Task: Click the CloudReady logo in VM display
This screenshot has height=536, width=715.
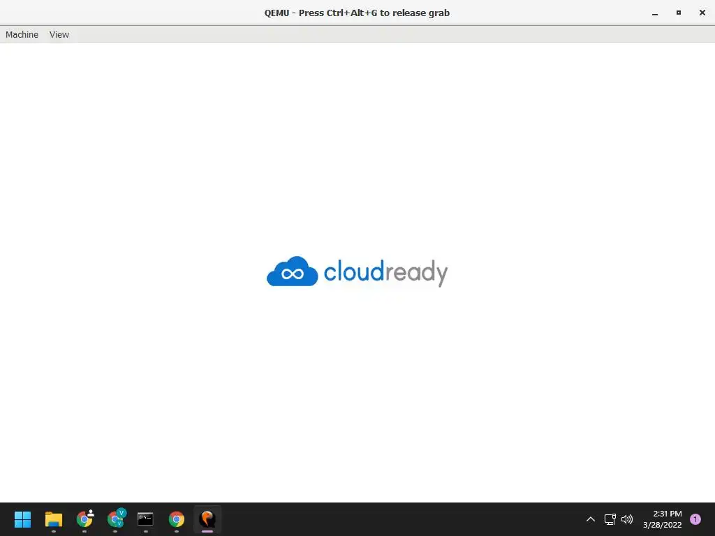Action: 357,271
